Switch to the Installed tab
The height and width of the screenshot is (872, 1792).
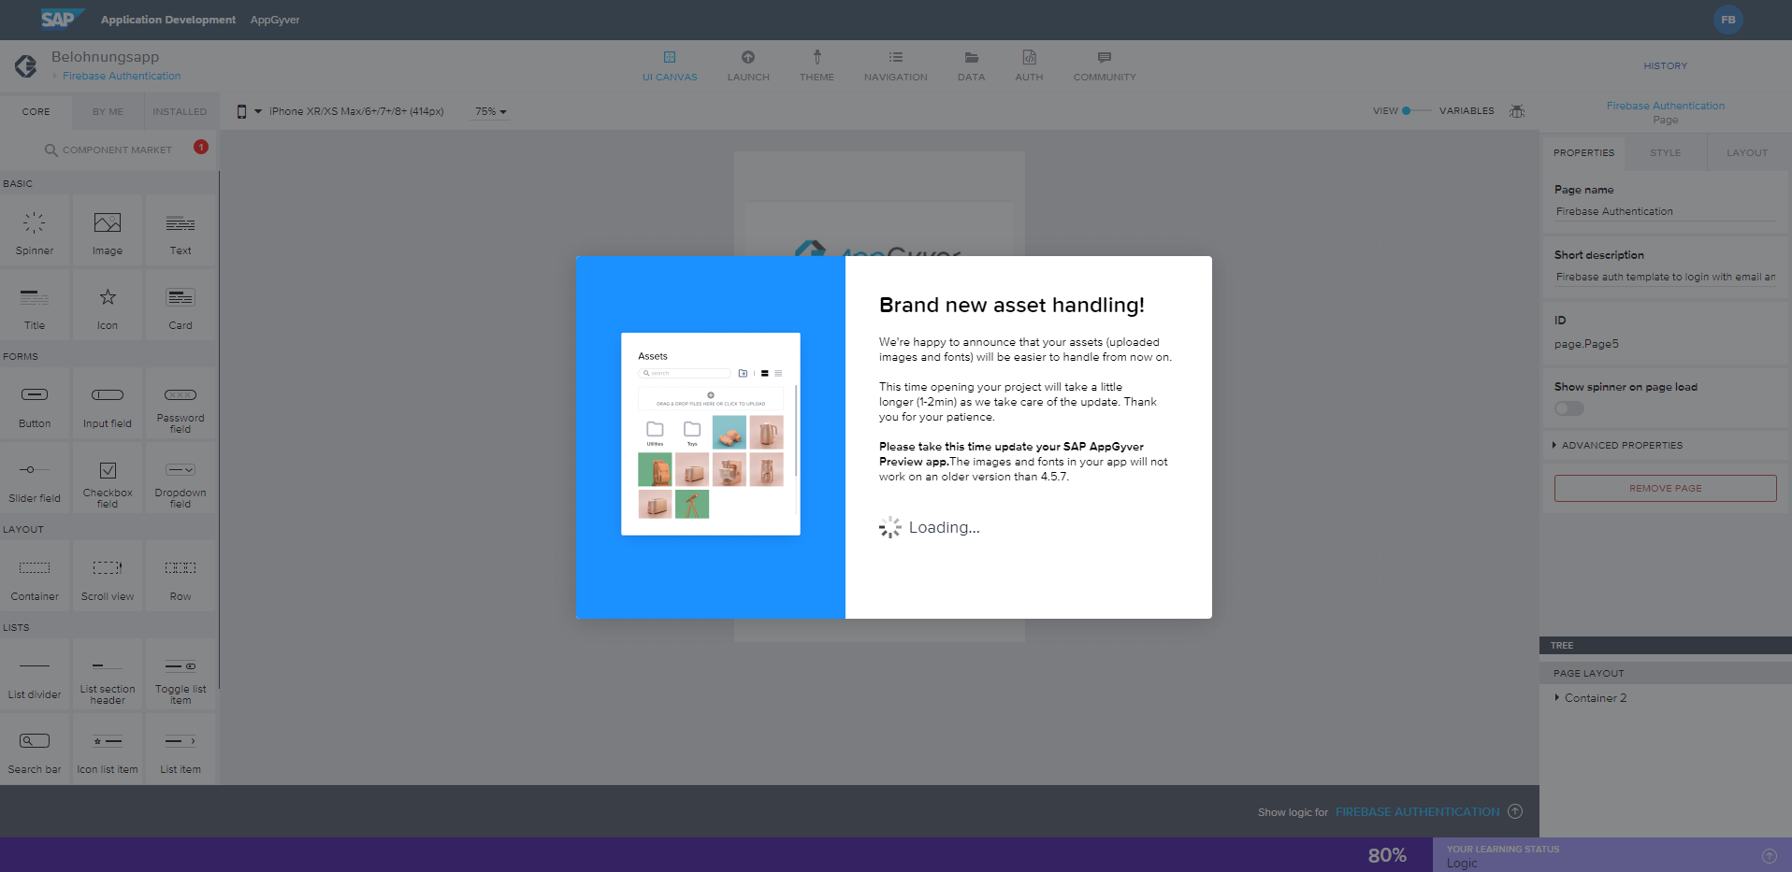pos(180,111)
